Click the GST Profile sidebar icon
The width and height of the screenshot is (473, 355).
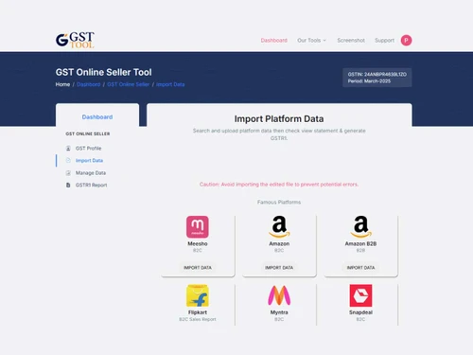pos(68,148)
